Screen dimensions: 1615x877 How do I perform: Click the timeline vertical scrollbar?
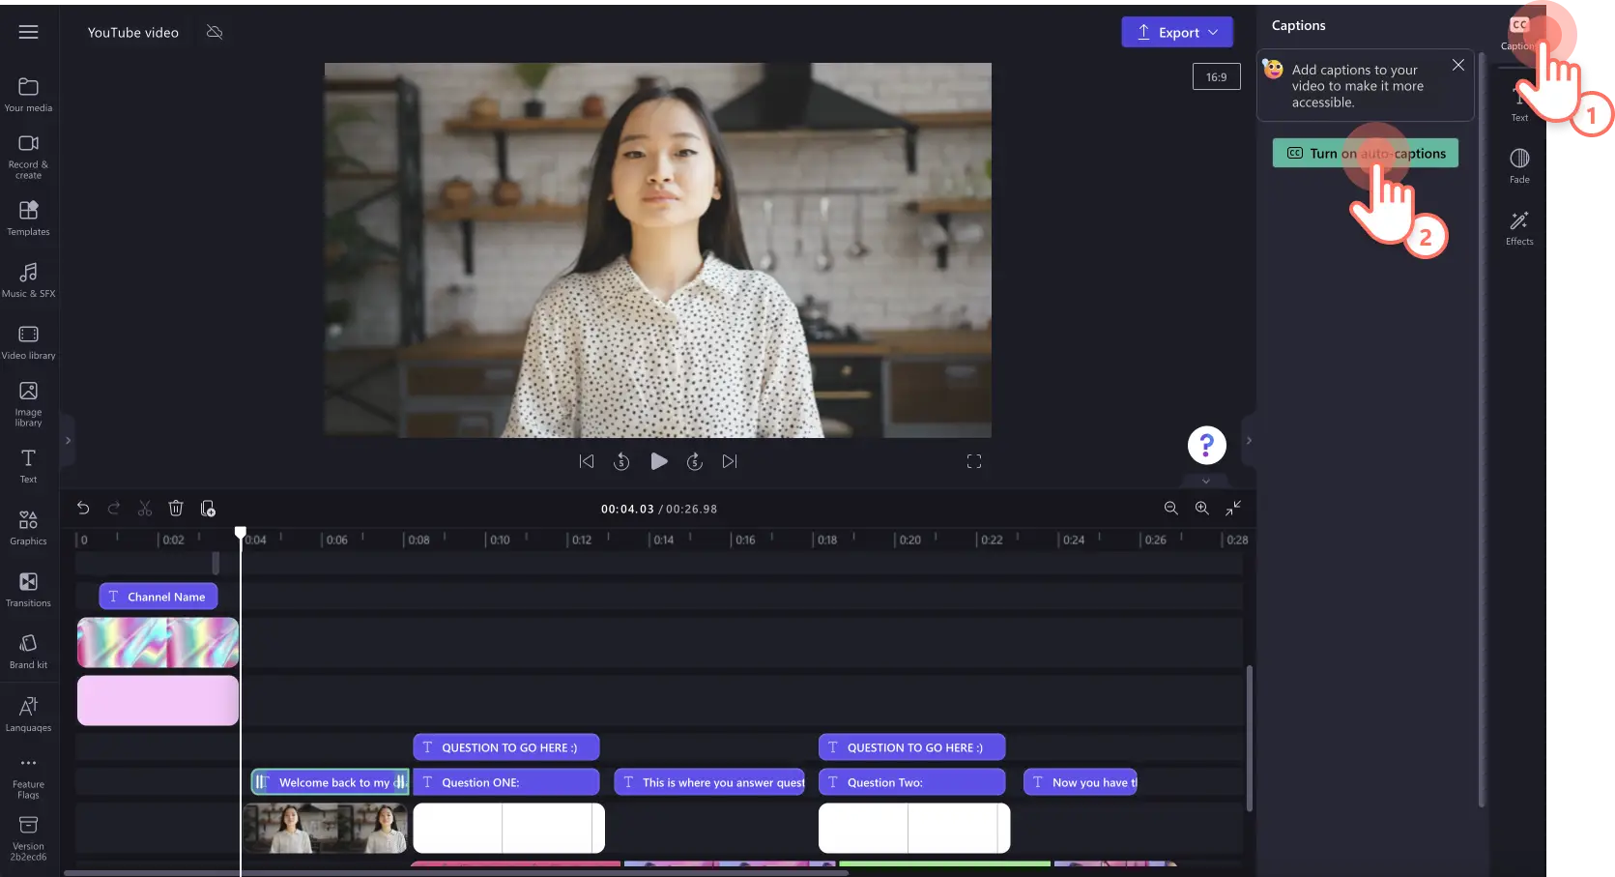pos(1249,738)
